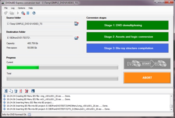Click info icon beside vmg_v001c001_20.ies Creating log line
The image size is (175, 118).
coord(4,96)
